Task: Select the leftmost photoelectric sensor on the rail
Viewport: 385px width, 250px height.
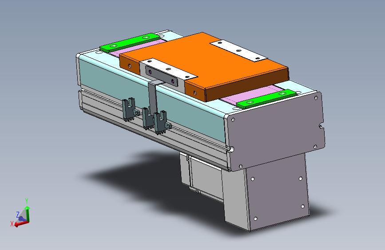Action: (x=129, y=109)
